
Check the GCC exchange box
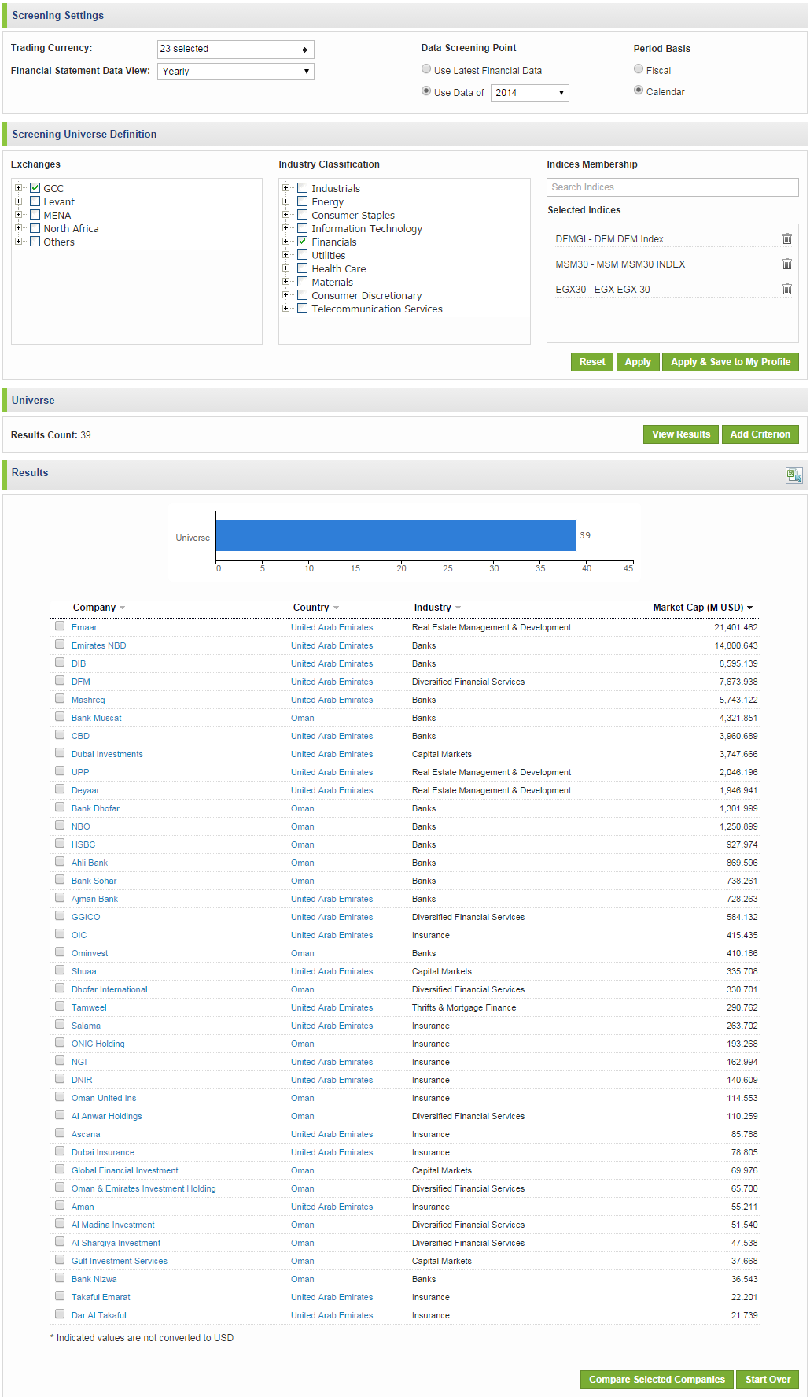(35, 188)
